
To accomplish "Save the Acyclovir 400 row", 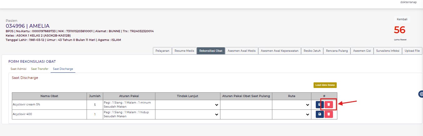I will tap(320, 114).
